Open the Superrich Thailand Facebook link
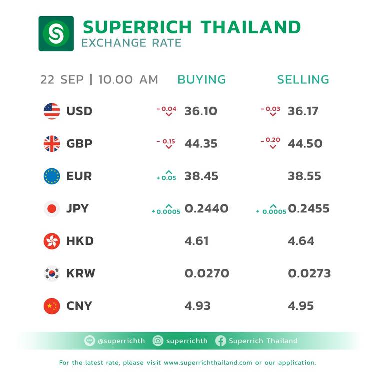This screenshot has width=375, height=375. 263,341
